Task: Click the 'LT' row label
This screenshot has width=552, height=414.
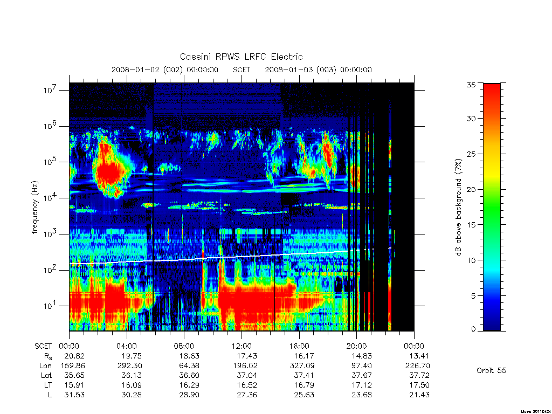Action: pyautogui.click(x=48, y=385)
